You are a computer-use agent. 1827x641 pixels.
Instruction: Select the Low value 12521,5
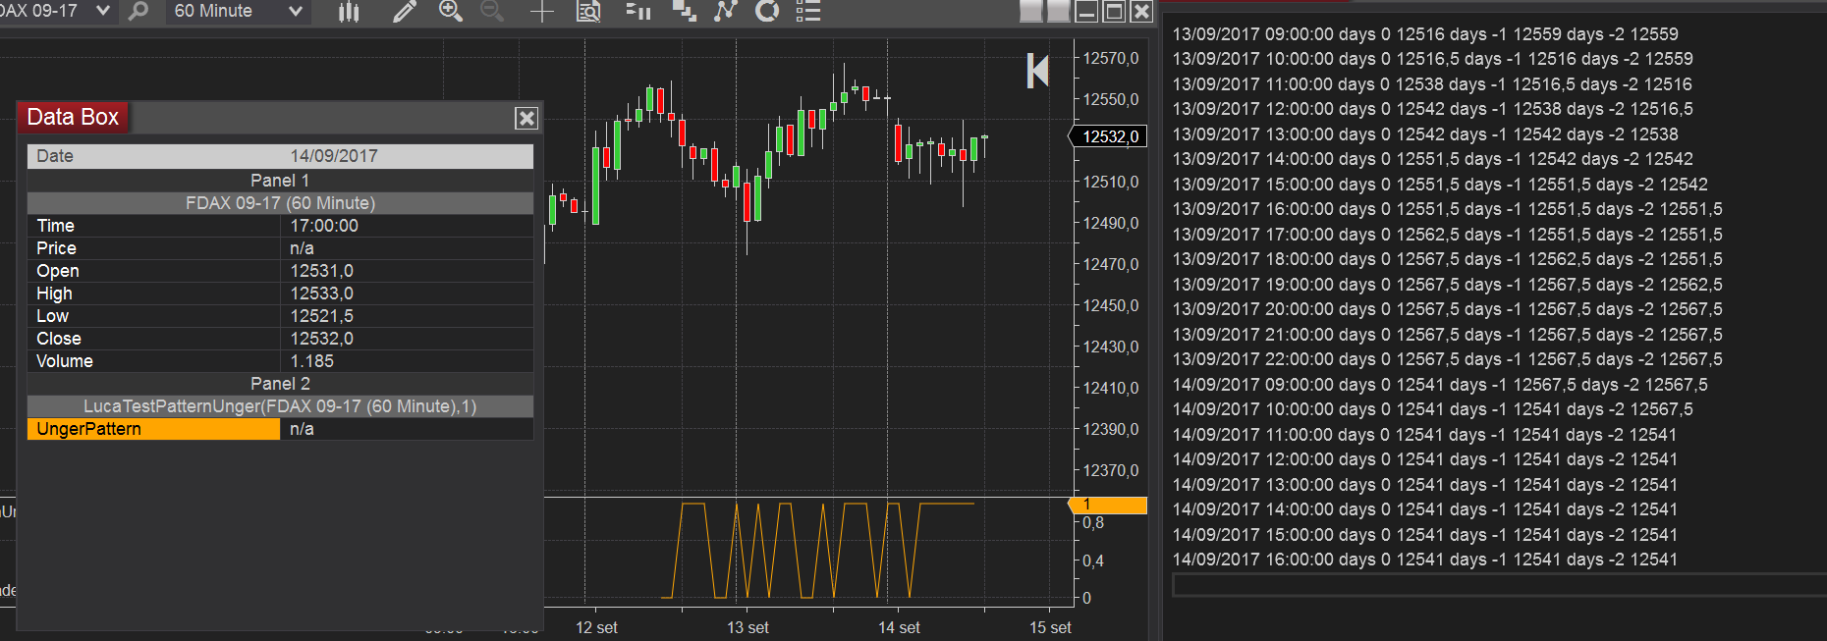click(x=321, y=316)
